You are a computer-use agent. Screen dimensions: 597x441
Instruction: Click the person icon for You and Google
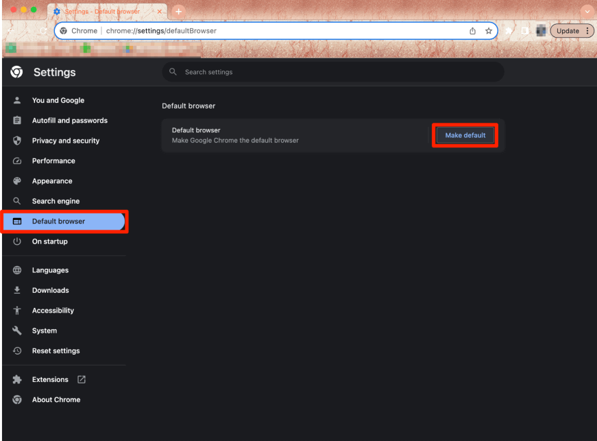(x=16, y=100)
